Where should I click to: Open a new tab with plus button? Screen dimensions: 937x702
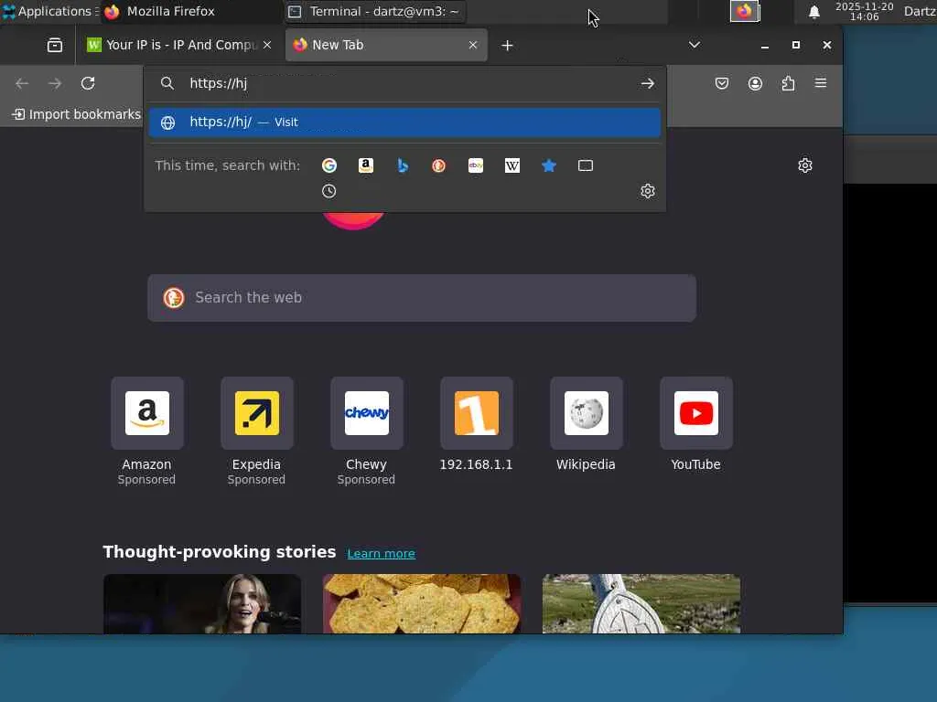[x=507, y=46]
